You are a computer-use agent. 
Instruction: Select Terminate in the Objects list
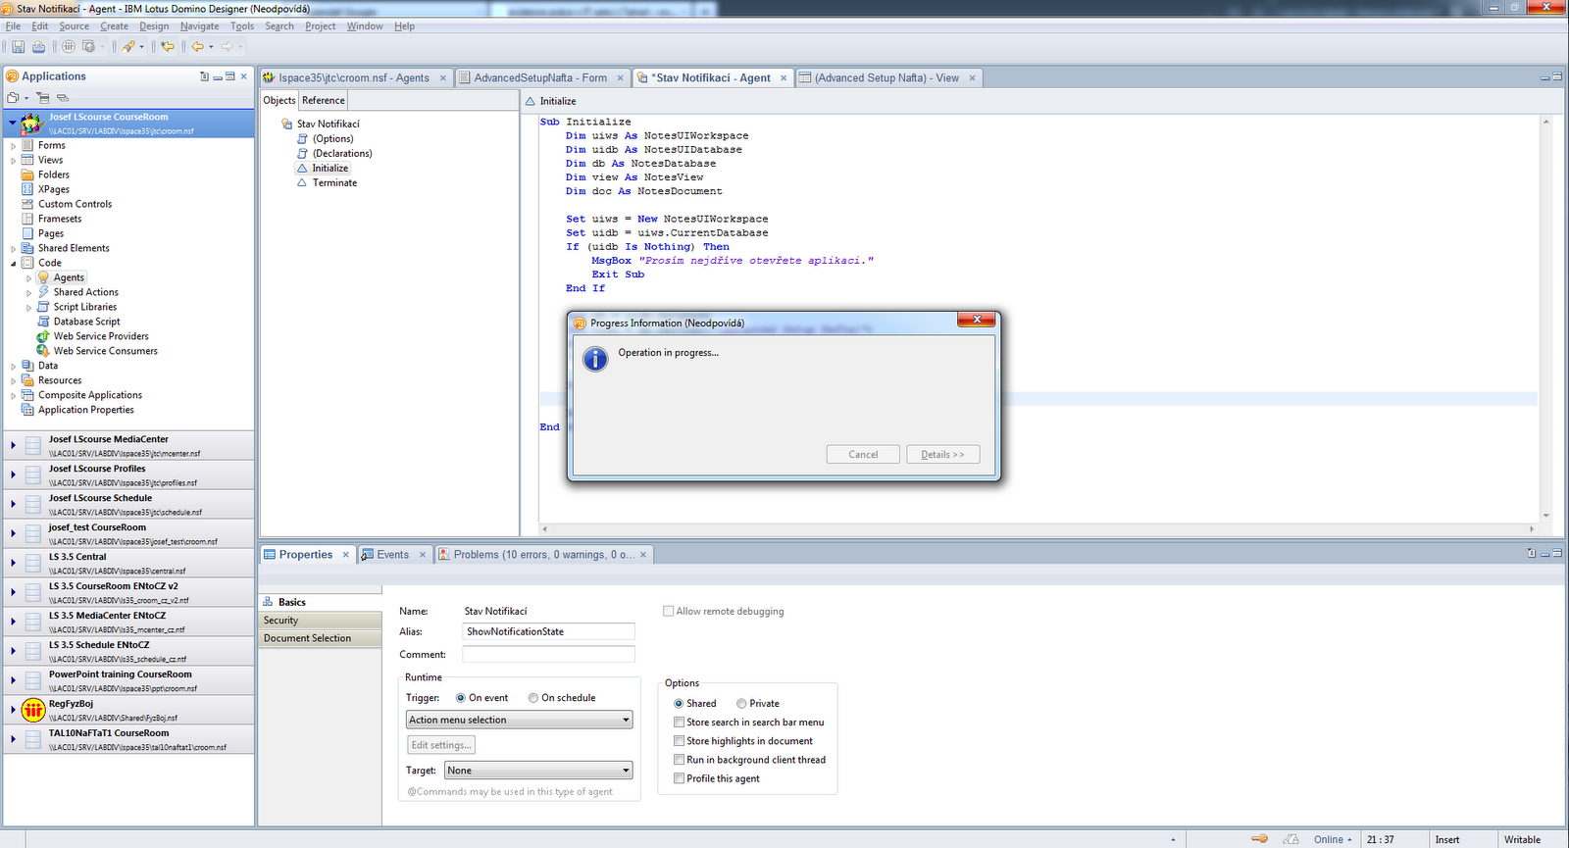click(334, 183)
